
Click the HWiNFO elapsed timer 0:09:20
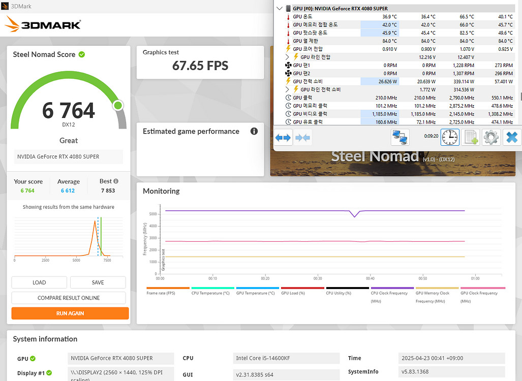(x=431, y=136)
